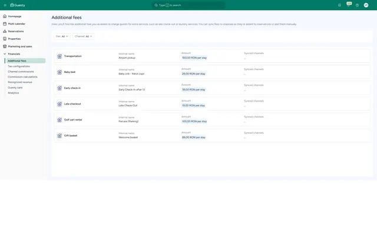Open the inbox messages icon with badge
377x235 pixels.
click(x=348, y=5)
